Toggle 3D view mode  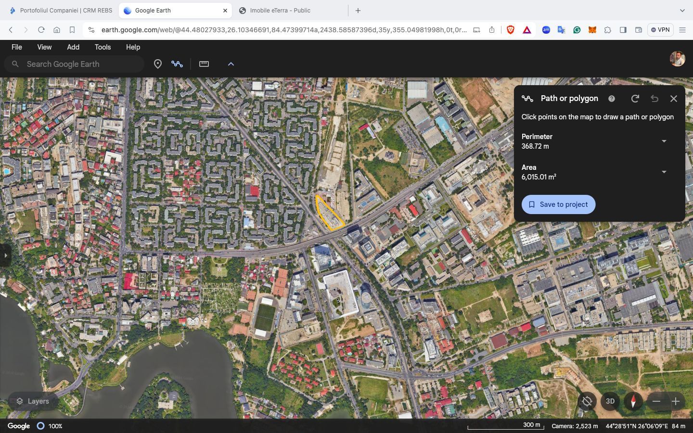tap(610, 401)
